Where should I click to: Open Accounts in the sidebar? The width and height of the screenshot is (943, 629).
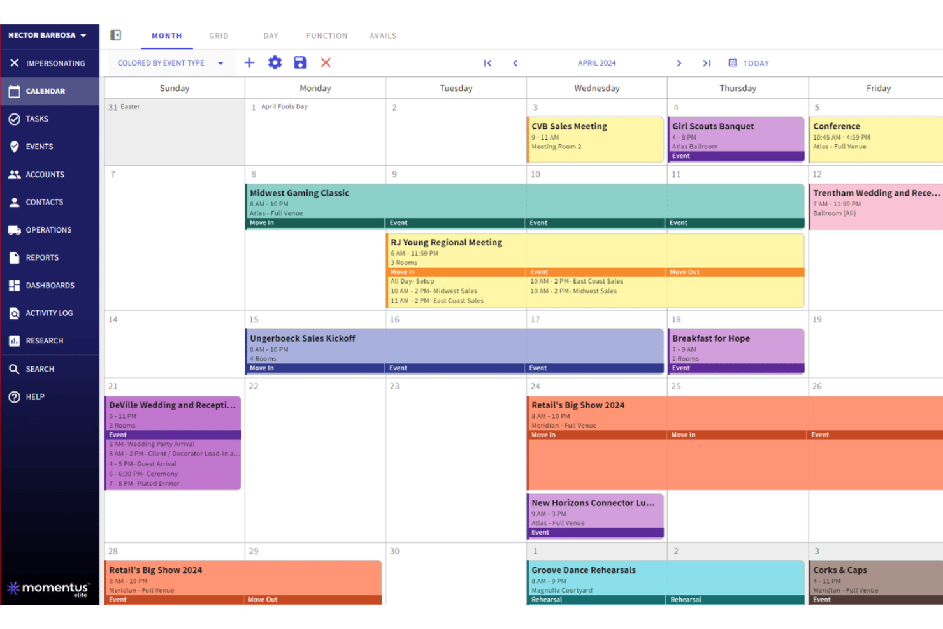(50, 175)
